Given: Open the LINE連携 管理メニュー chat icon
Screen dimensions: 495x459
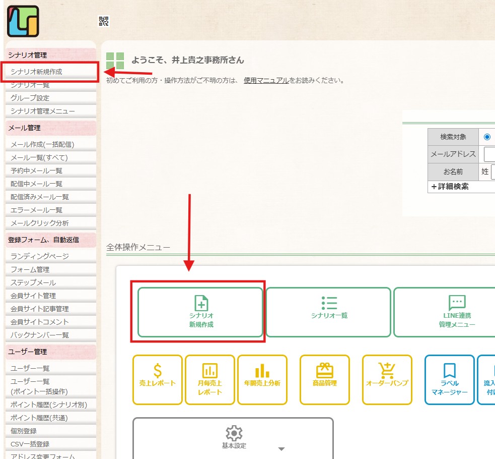Looking at the screenshot, I should click(x=457, y=302).
